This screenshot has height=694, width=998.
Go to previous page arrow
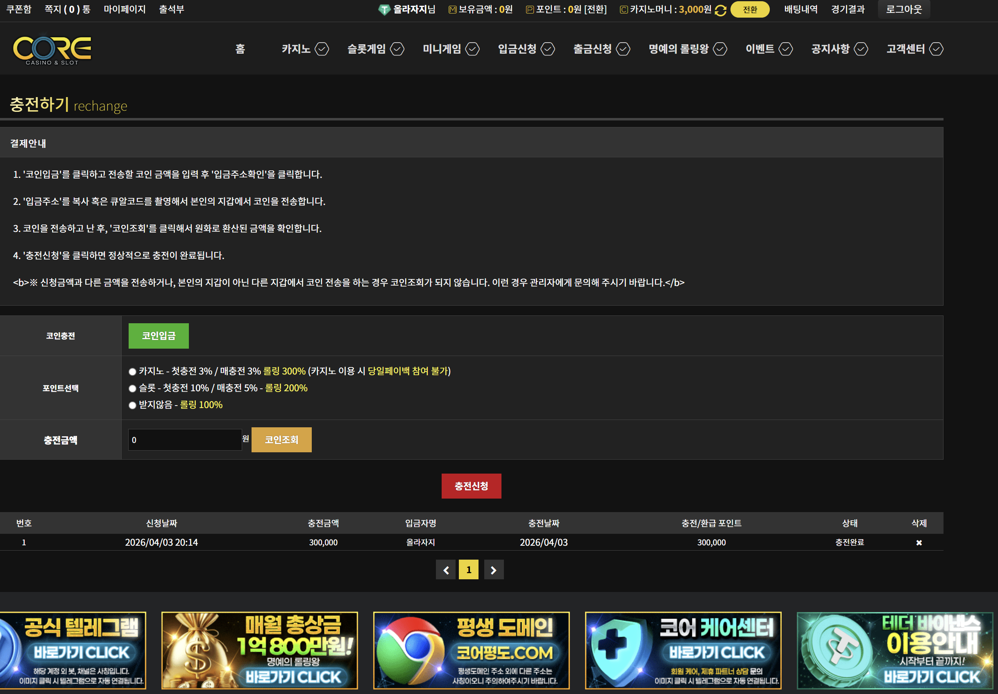pos(446,570)
